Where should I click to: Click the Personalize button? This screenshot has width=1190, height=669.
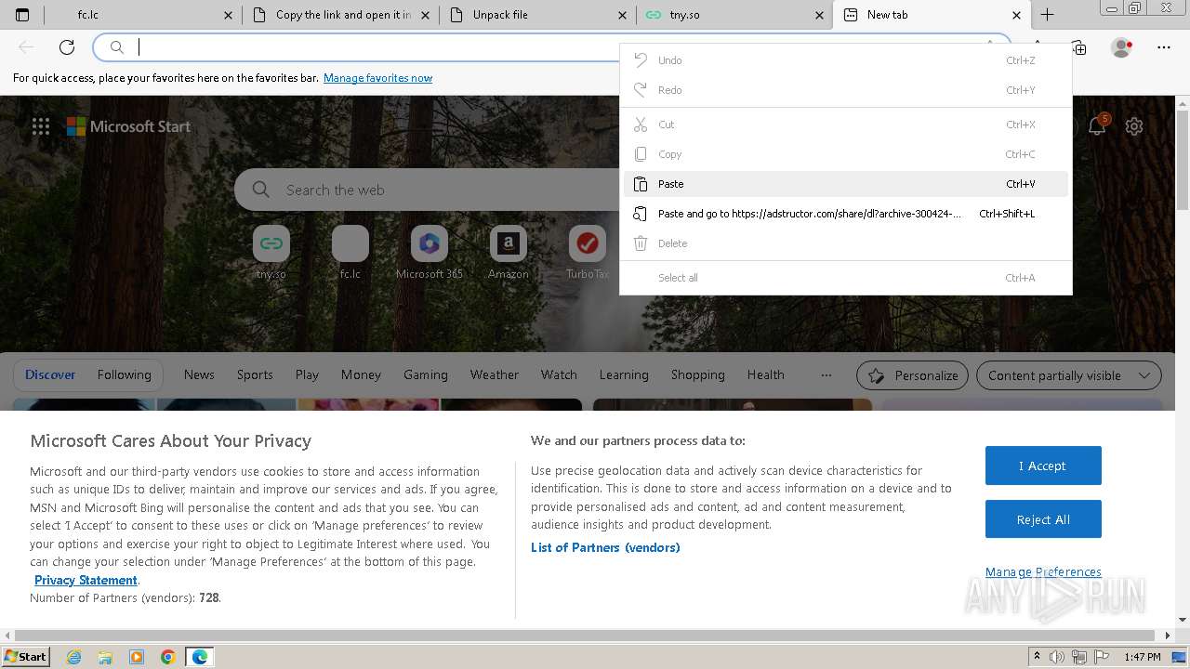[x=912, y=375]
